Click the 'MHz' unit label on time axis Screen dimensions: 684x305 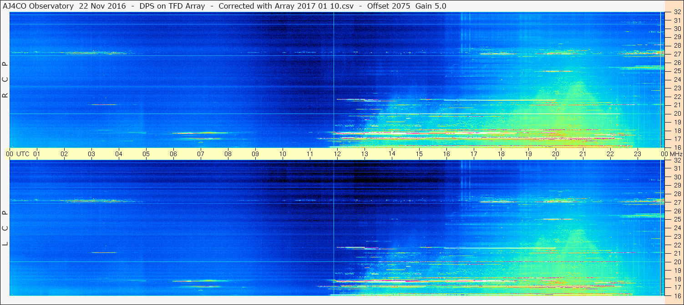tap(675, 154)
